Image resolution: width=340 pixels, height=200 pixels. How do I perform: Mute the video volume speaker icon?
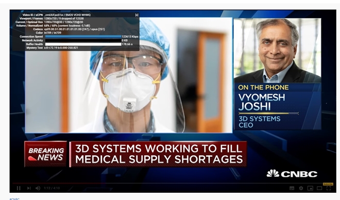pos(38,188)
